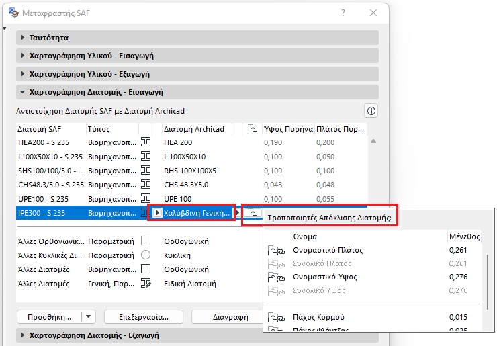Image resolution: width=497 pixels, height=346 pixels.
Task: Collapse Χαρτογράφηση Διατομής - Εισαγωγή section
Action: [x=23, y=92]
